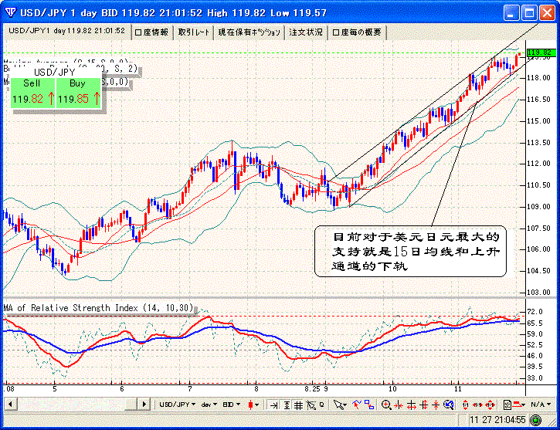Click the 118.00 price axis value
Image resolution: width=560 pixels, height=430 pixels.
click(x=538, y=78)
